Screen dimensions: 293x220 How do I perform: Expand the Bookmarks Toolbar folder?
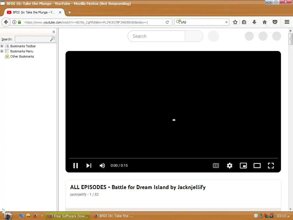[2, 46]
